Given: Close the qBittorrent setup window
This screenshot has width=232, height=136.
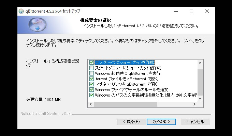Looking at the screenshot, I should (x=207, y=11).
